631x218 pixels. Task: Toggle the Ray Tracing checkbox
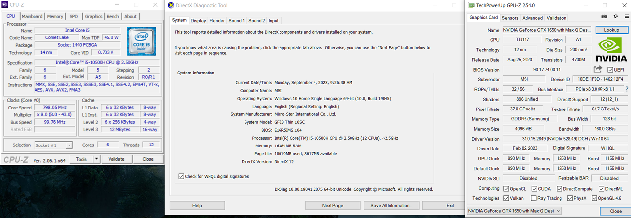533,198
